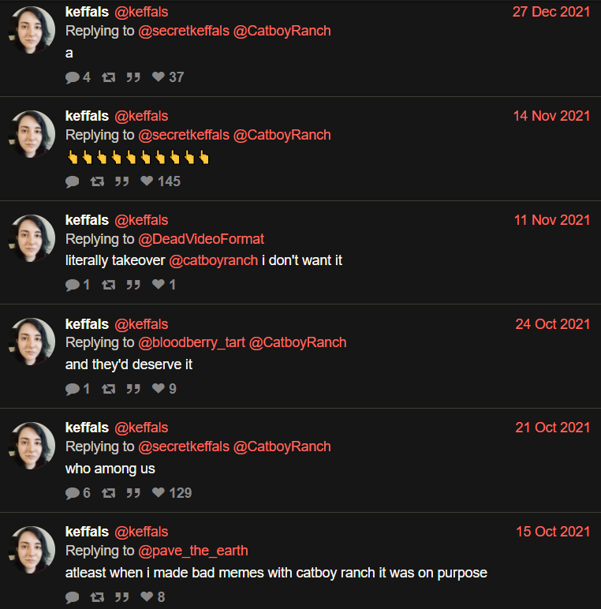
Task: Open the @DeadVideoFormat profile link
Action: 201,239
